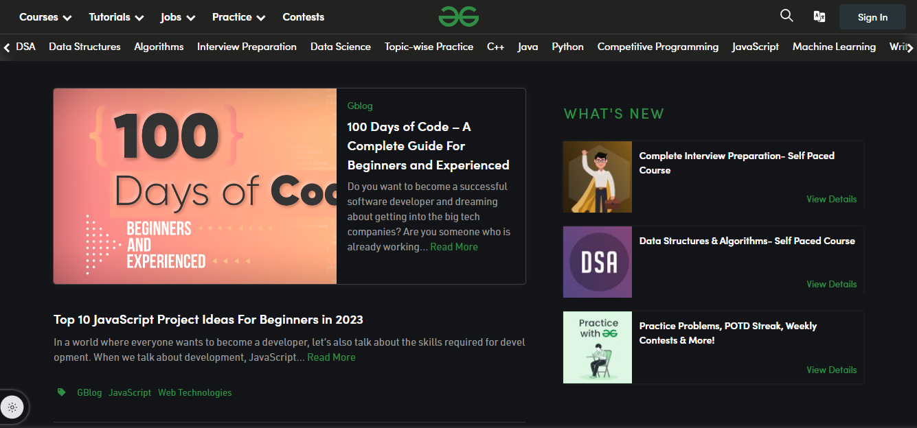Click the Gblog category label
The height and width of the screenshot is (428, 917).
pyautogui.click(x=360, y=106)
